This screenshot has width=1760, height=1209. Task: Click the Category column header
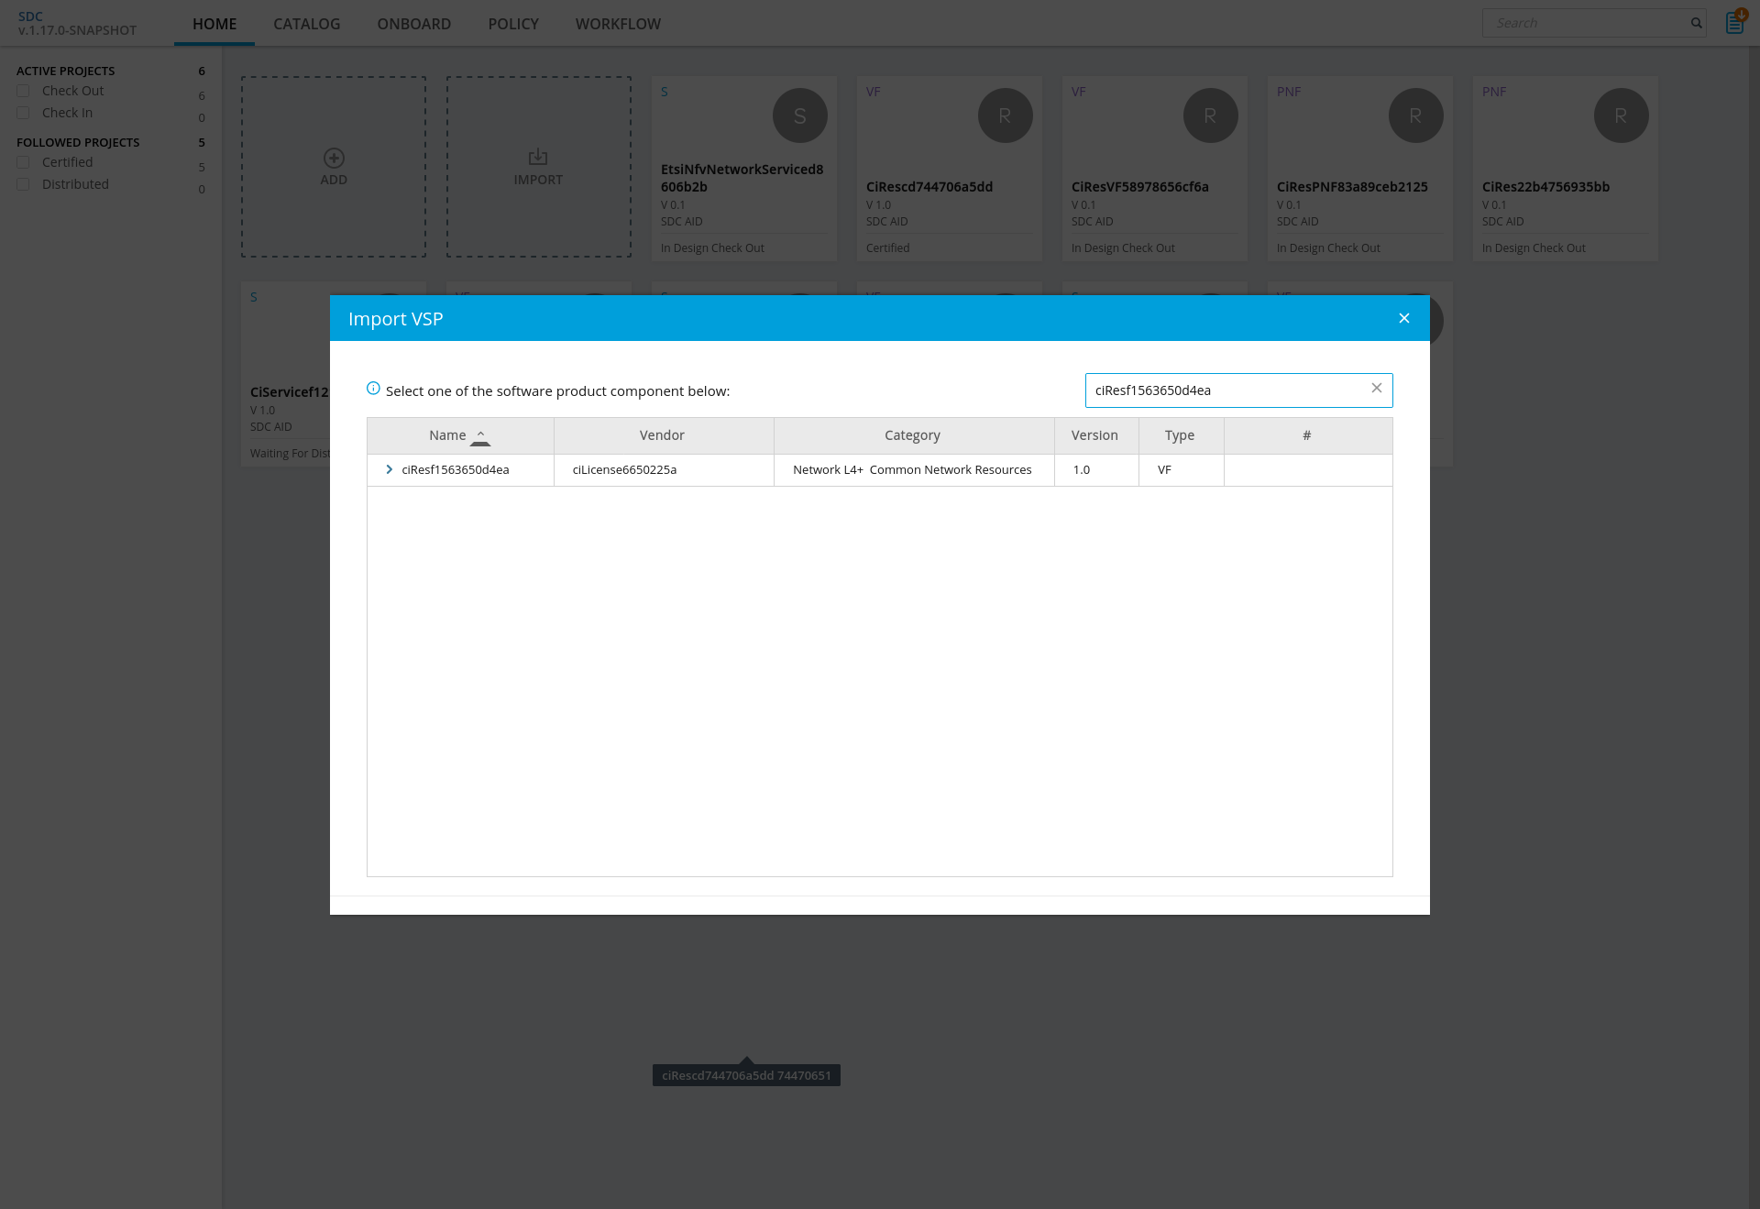pos(912,435)
